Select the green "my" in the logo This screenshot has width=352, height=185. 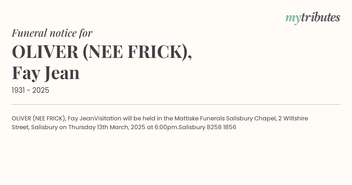(x=293, y=19)
